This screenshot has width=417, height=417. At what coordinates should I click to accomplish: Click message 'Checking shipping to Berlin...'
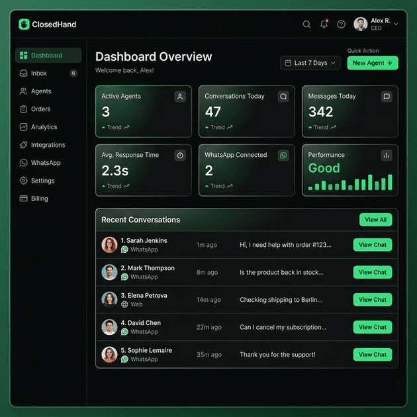click(281, 300)
